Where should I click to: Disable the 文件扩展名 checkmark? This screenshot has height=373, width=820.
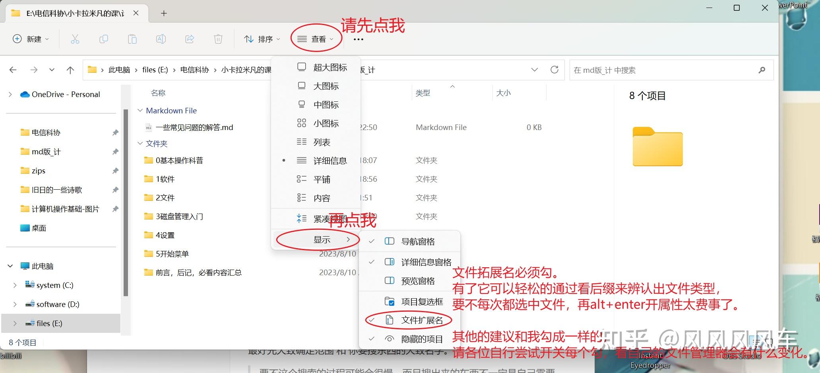coord(423,320)
